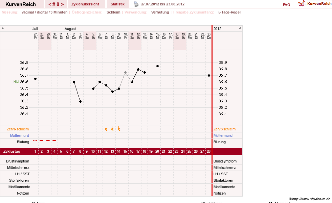332x203 pixels.
Task: Select the temperature point on 23 August
Action: (209, 75)
